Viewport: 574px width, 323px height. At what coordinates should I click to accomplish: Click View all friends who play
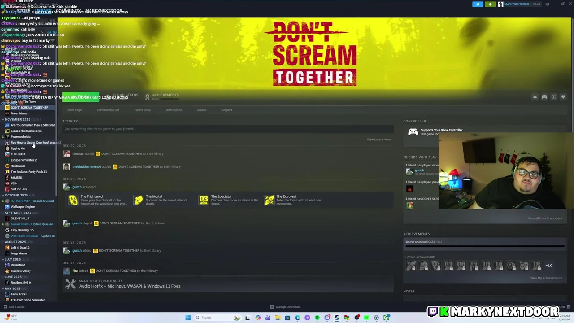(545, 218)
